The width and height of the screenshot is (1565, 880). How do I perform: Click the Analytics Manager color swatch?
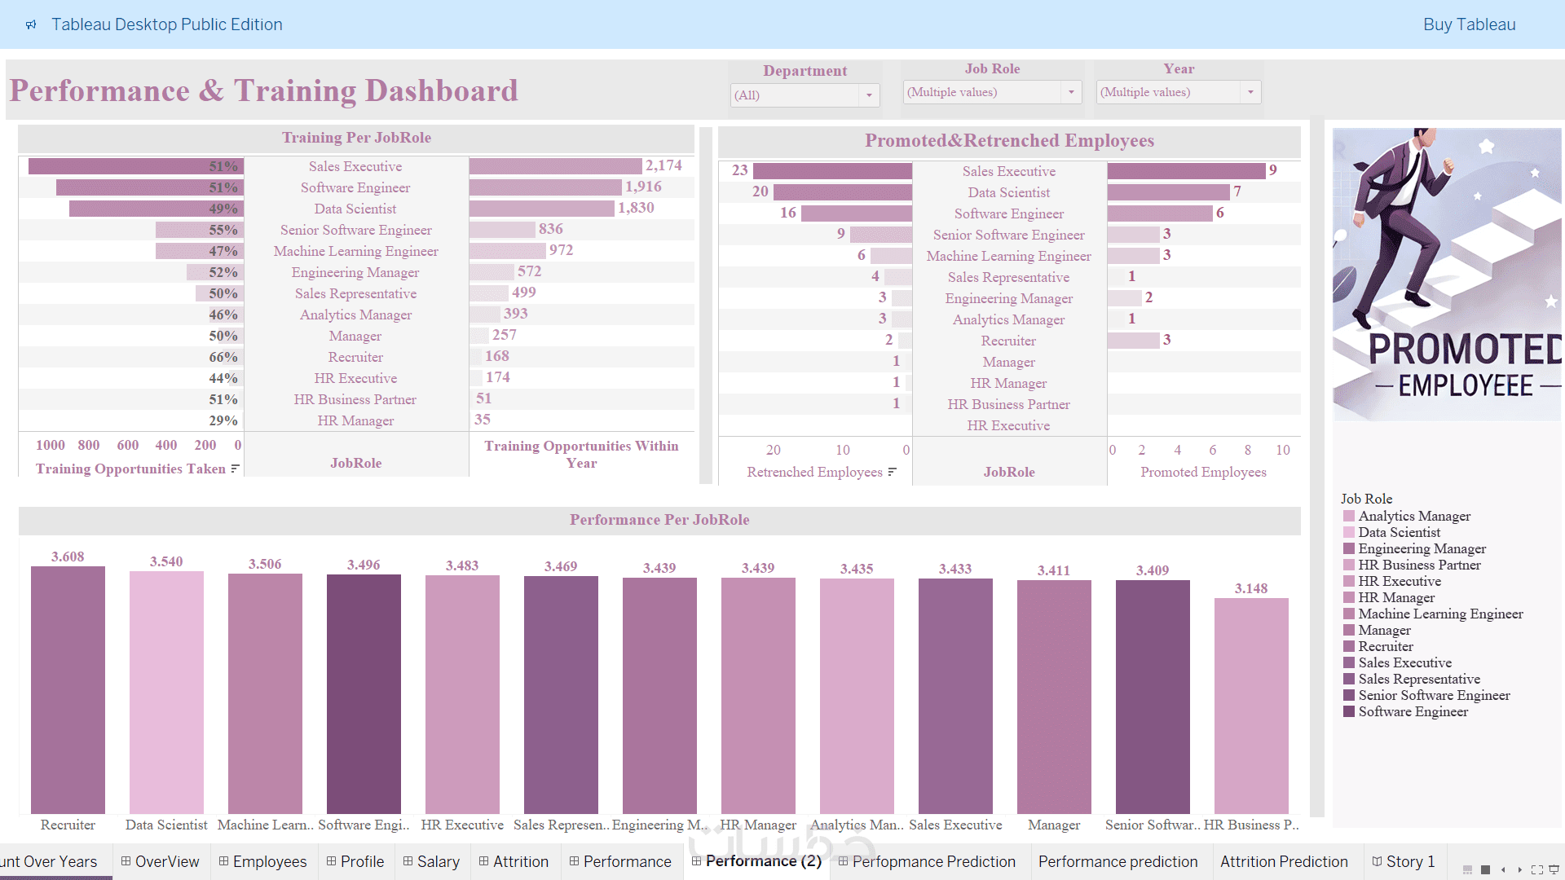coord(1349,516)
